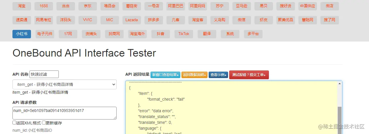
Task: Click the result box scrollbar up arrow
Action: 339,84
